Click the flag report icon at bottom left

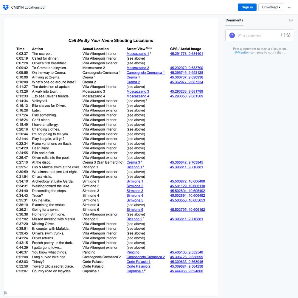[x=5, y=293]
